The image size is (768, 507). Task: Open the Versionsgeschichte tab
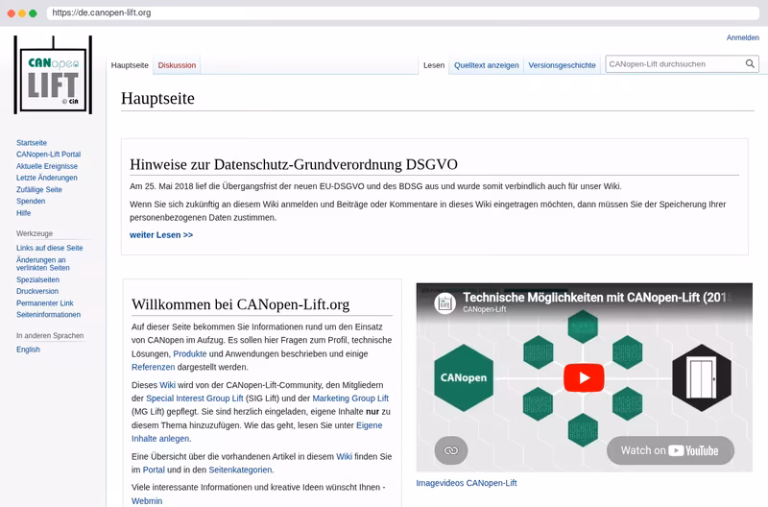pyautogui.click(x=562, y=65)
